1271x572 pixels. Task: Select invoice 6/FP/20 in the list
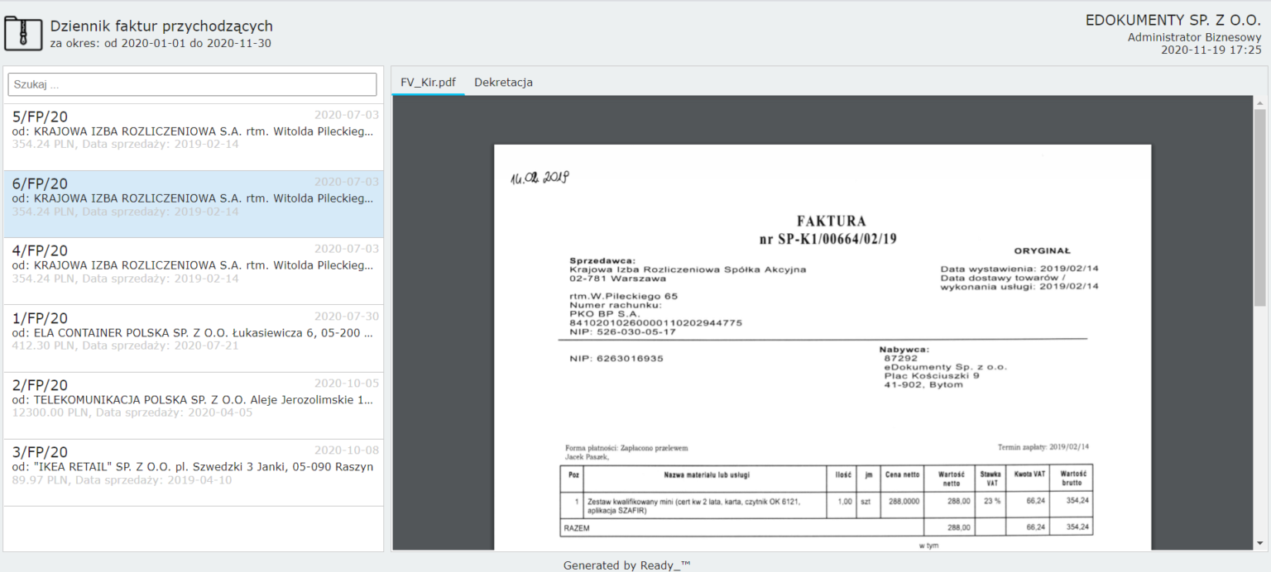194,204
